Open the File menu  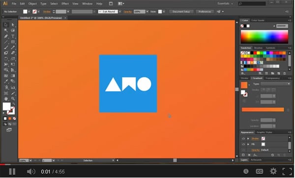[x=14, y=3]
